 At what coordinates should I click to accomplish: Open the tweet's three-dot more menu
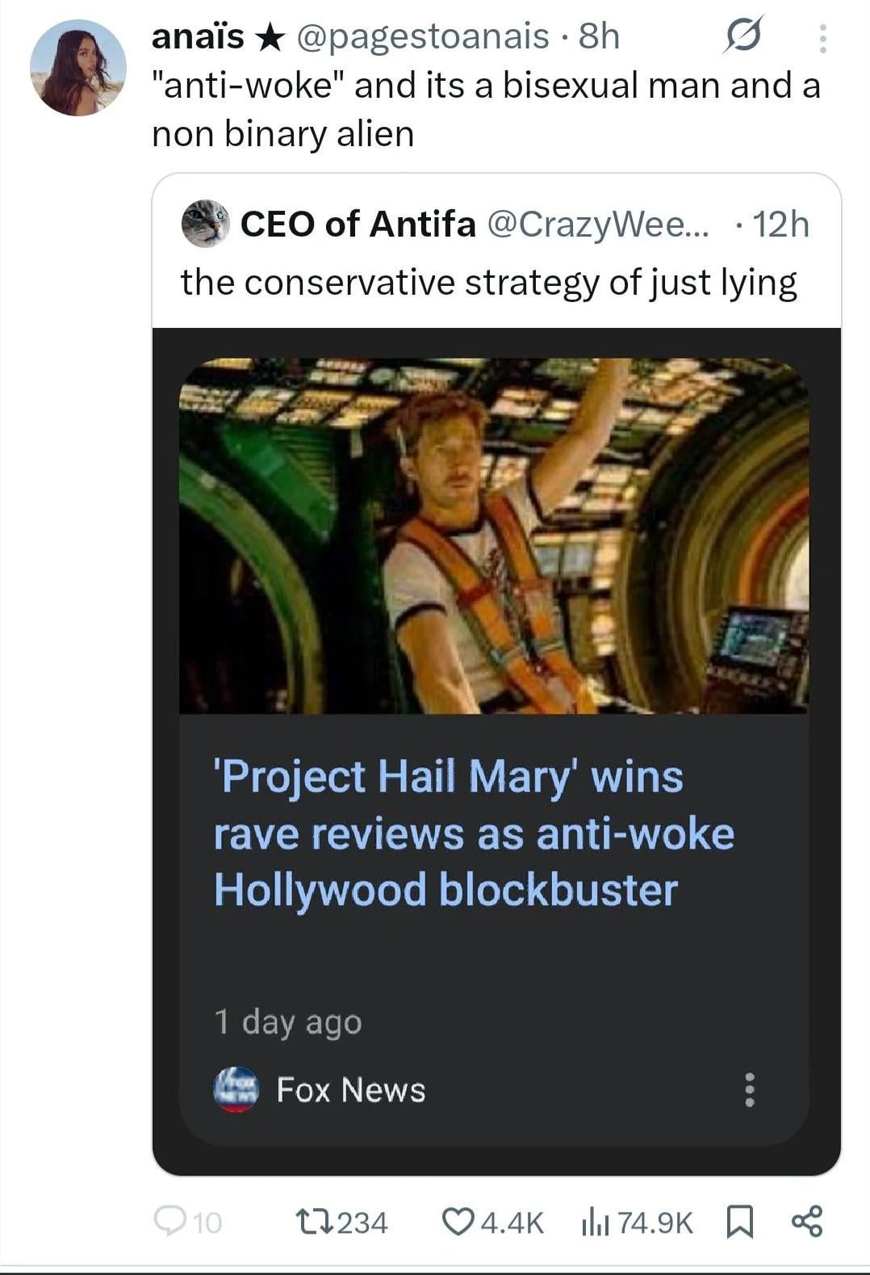coord(822,38)
